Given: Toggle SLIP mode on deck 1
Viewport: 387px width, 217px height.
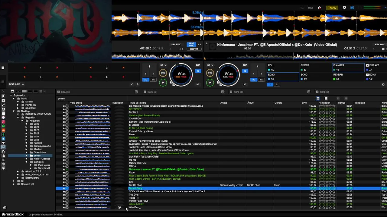Looking at the screenshot, I should 198,65.
